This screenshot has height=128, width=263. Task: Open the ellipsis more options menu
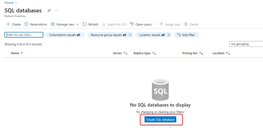tap(57, 10)
